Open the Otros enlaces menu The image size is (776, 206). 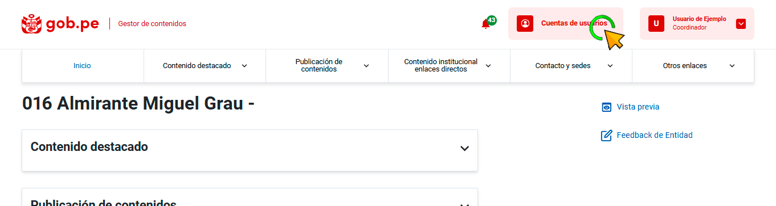pyautogui.click(x=693, y=66)
